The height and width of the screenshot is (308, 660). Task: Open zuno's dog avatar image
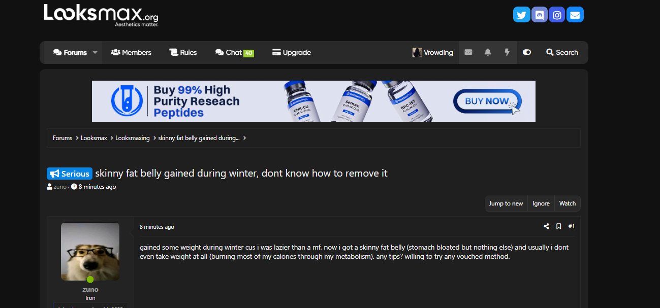pos(90,252)
